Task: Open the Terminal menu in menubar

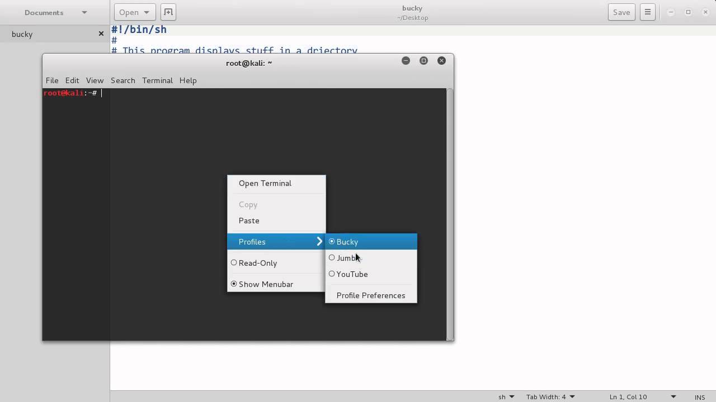Action: coord(157,80)
